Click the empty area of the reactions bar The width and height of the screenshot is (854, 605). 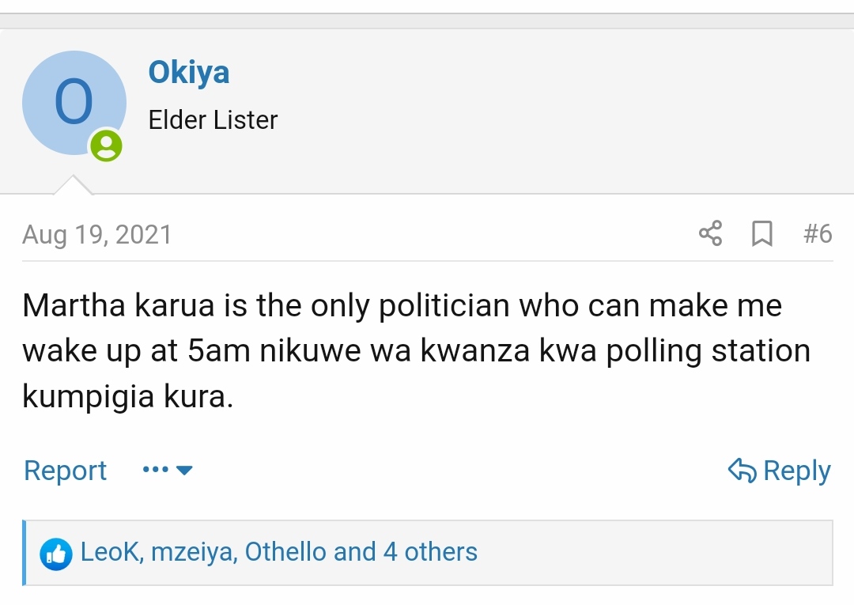tap(656, 553)
